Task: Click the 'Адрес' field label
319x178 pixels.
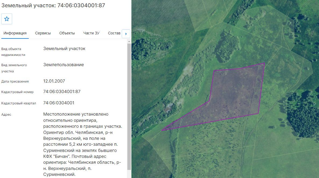Action: 6,115
